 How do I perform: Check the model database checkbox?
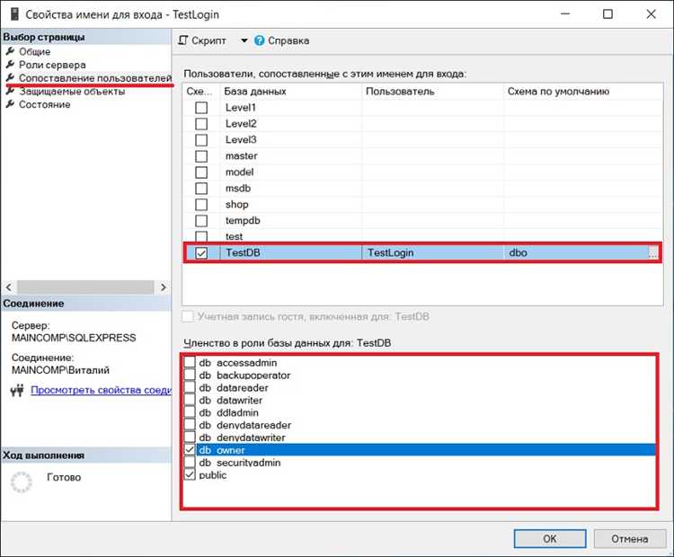point(201,172)
